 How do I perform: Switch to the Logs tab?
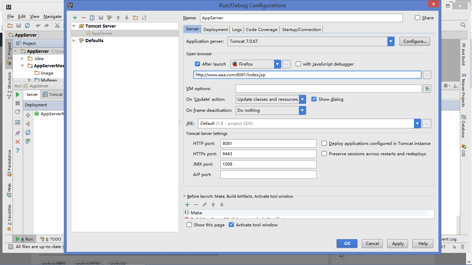[x=237, y=30]
